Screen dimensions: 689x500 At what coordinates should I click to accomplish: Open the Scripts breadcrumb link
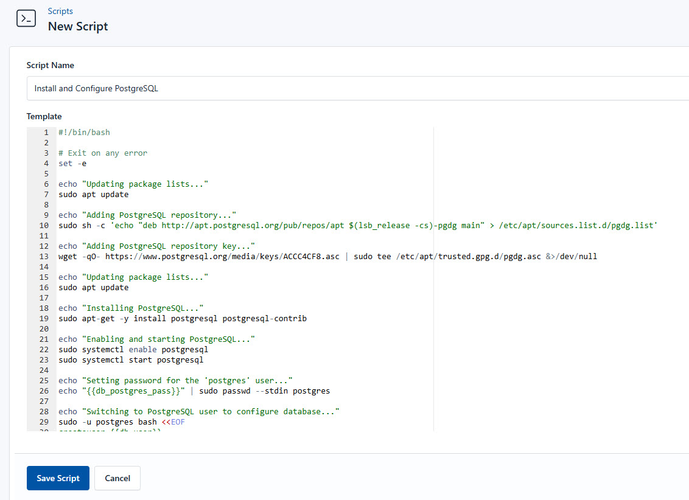60,10
